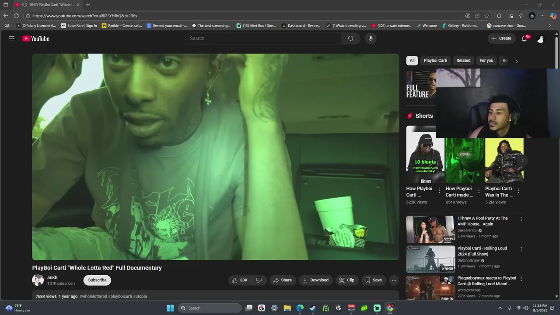560x315 pixels.
Task: Open tab actions menu at top left
Action: [6, 4]
